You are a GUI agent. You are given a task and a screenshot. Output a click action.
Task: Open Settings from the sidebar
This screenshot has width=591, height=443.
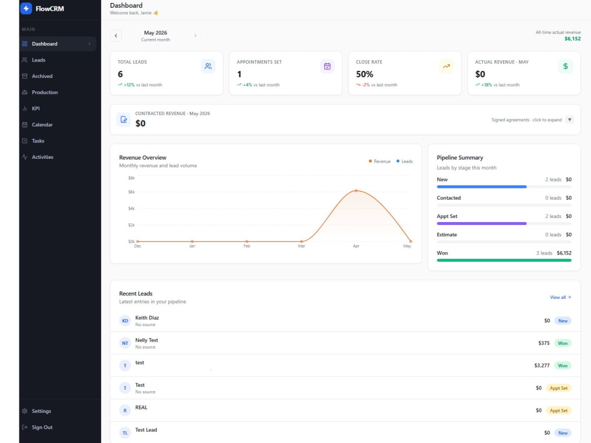pyautogui.click(x=58, y=411)
